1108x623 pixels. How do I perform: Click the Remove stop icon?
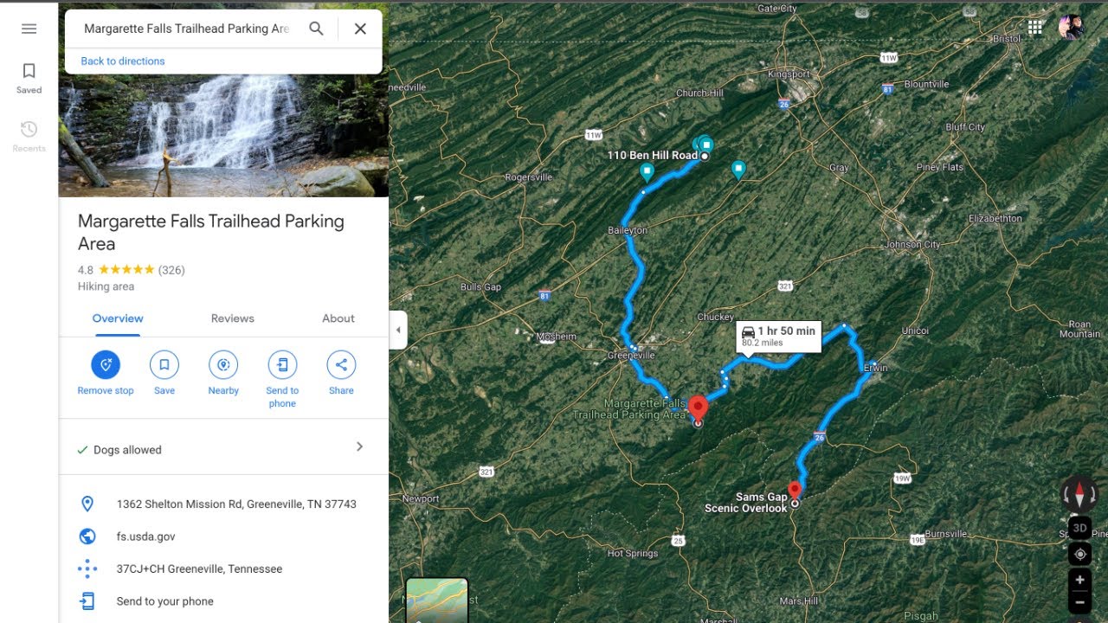tap(106, 364)
